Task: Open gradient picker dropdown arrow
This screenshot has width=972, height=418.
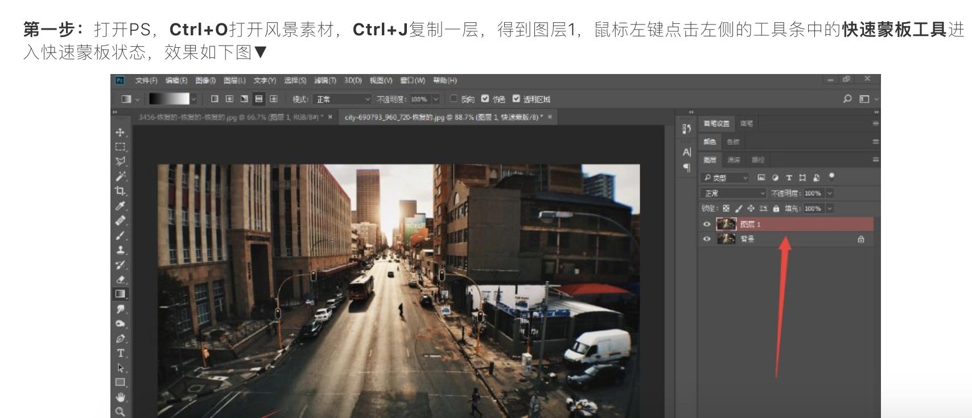Action: [193, 99]
